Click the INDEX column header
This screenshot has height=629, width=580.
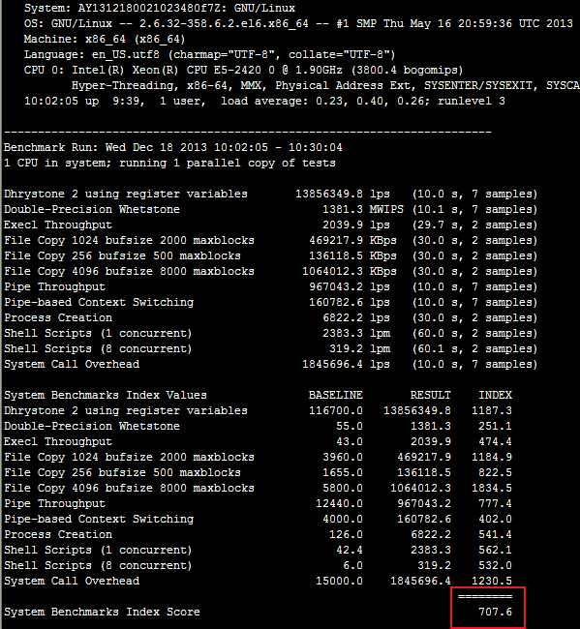pos(496,395)
